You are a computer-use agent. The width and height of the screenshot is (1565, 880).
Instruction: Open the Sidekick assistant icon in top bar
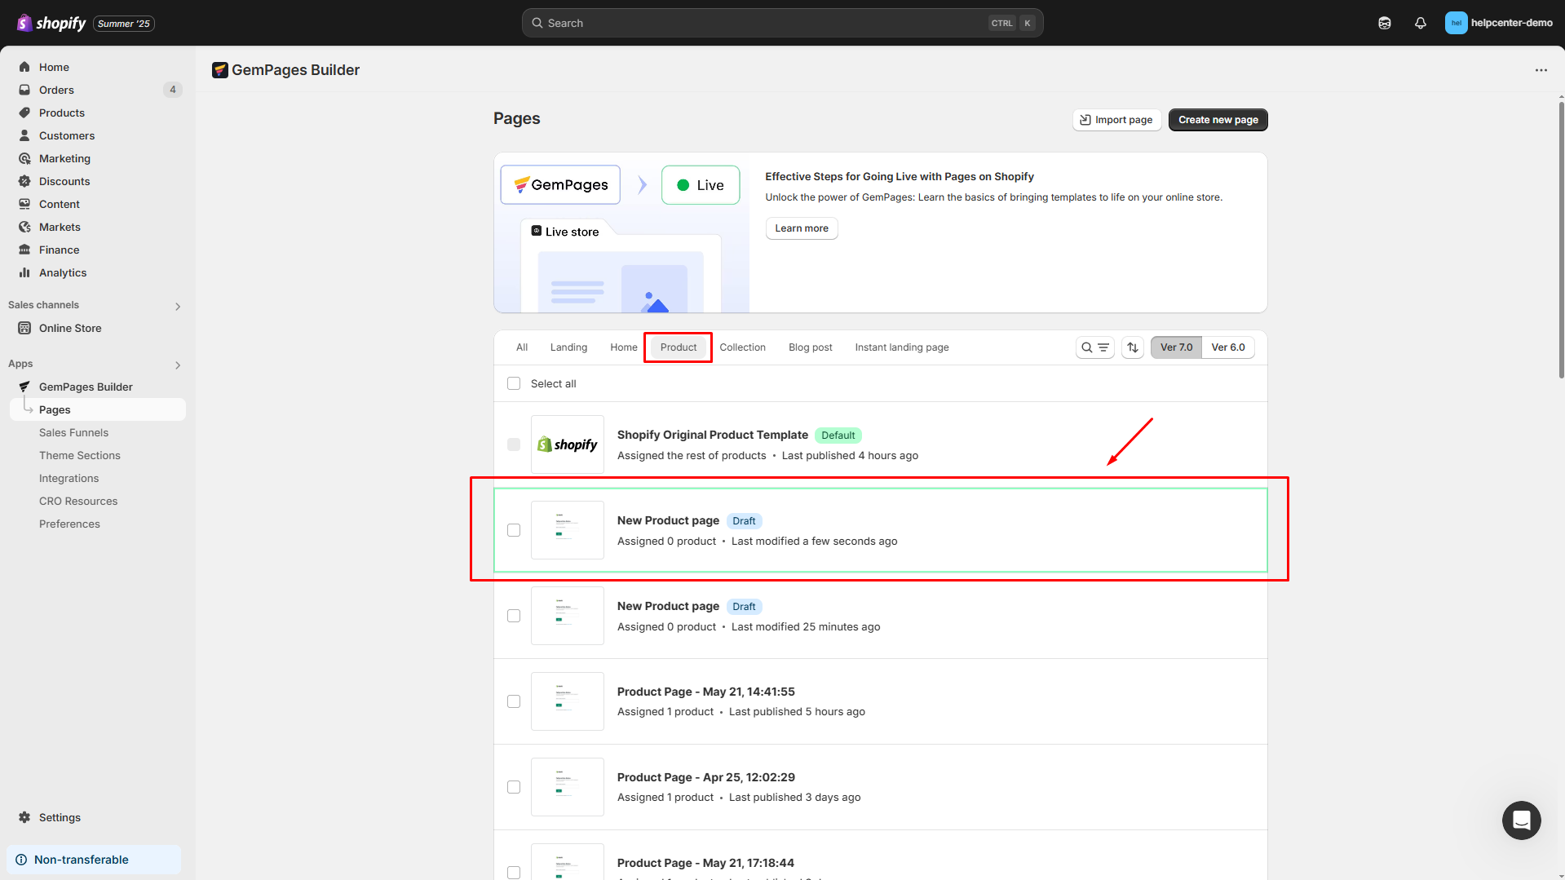pos(1385,23)
